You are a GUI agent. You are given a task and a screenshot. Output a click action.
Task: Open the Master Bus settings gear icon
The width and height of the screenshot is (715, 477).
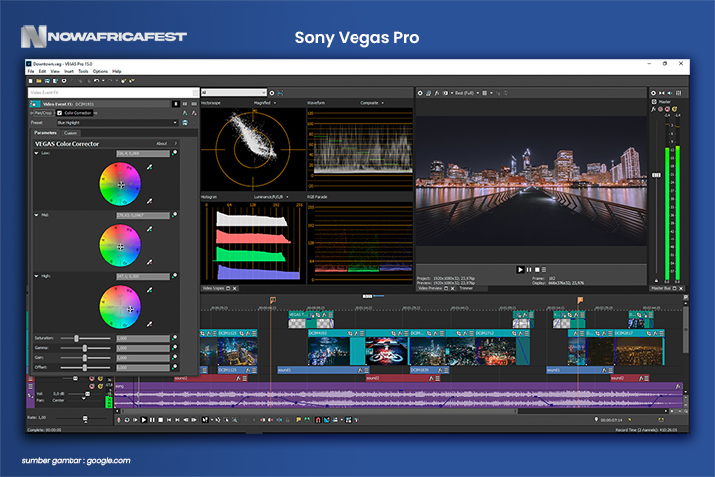[653, 93]
